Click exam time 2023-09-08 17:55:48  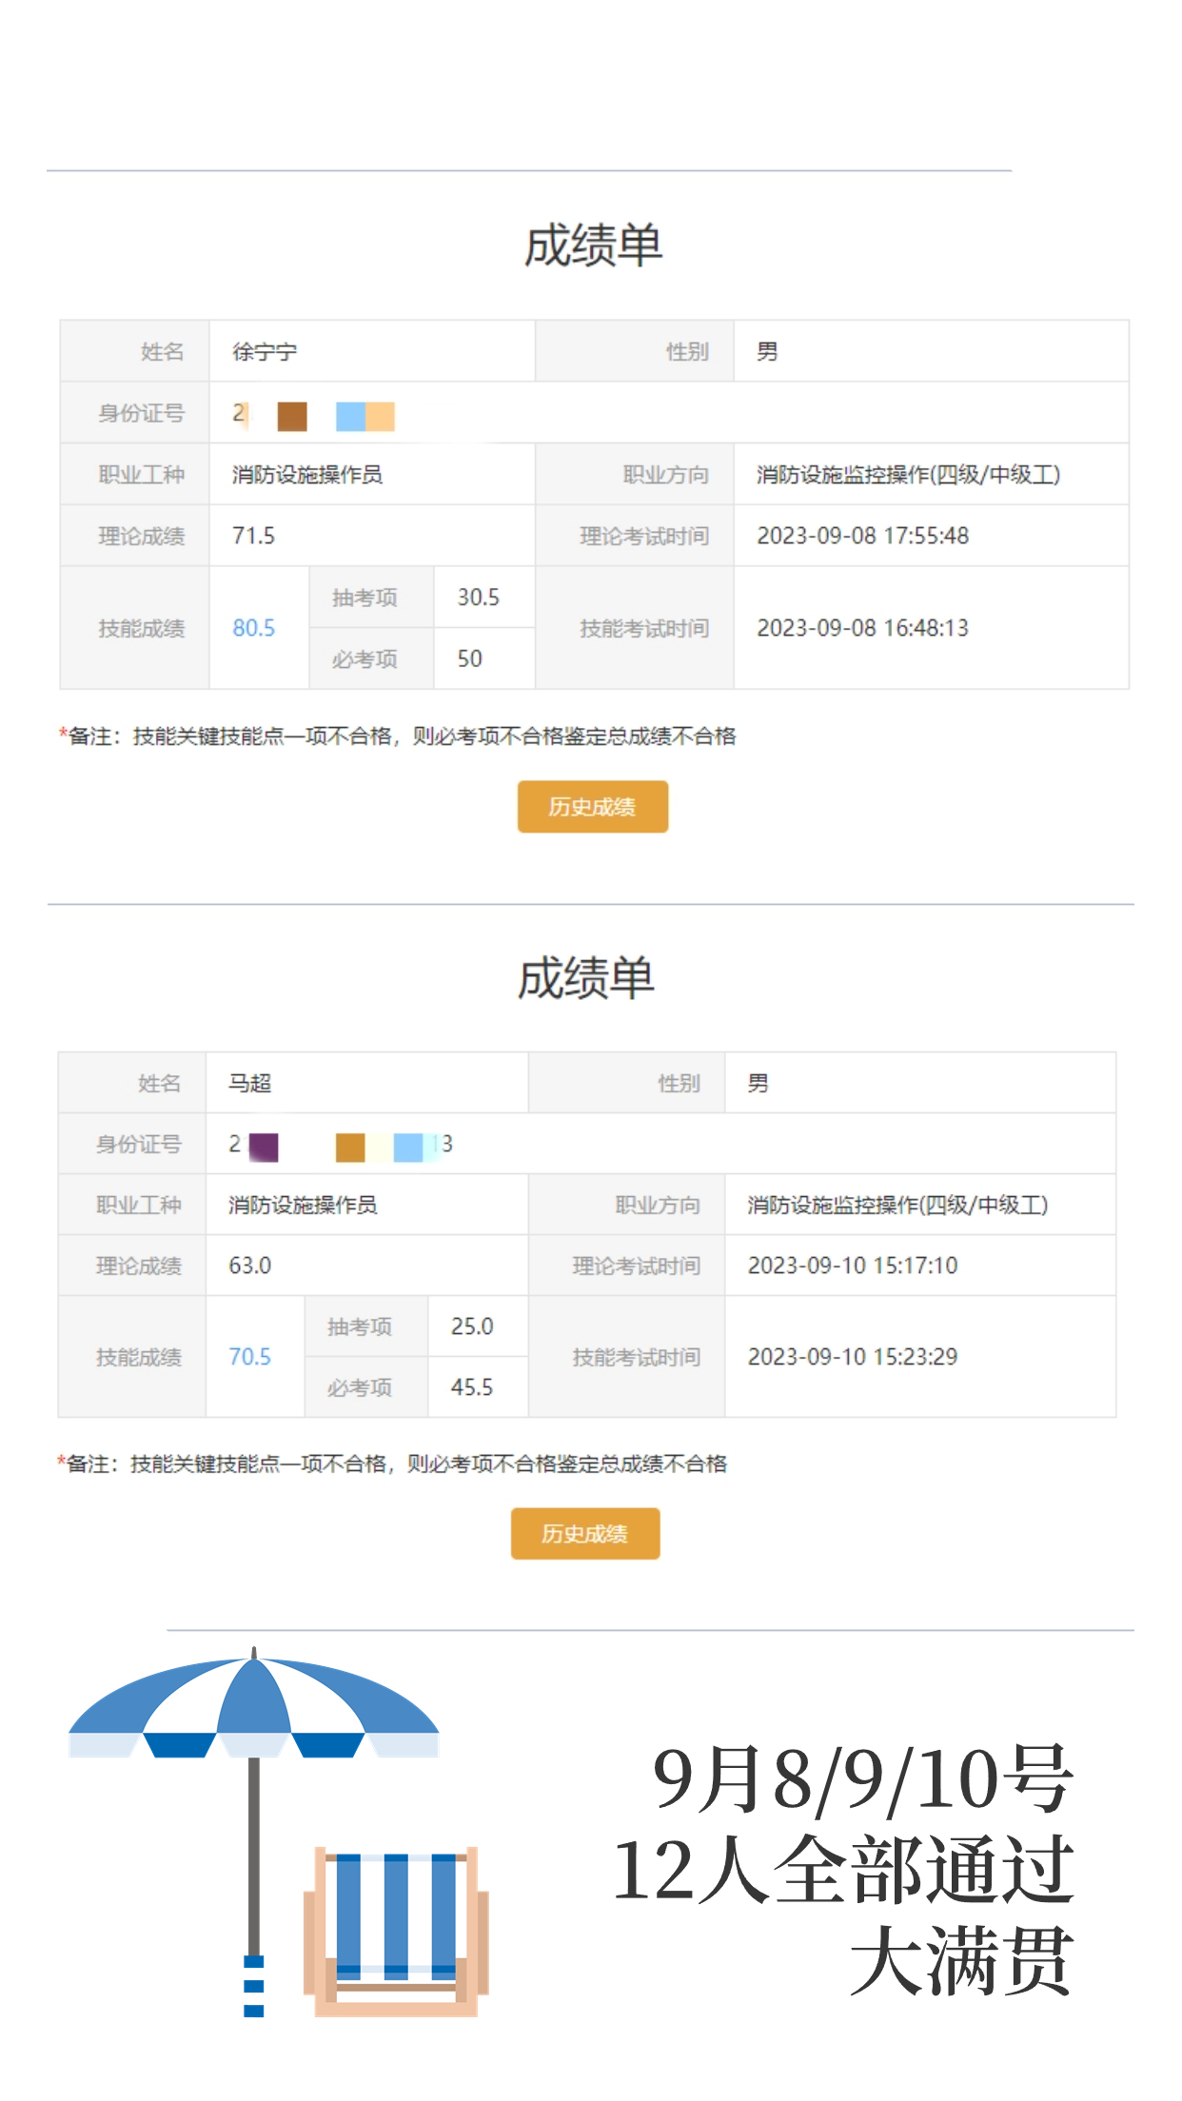coord(862,536)
